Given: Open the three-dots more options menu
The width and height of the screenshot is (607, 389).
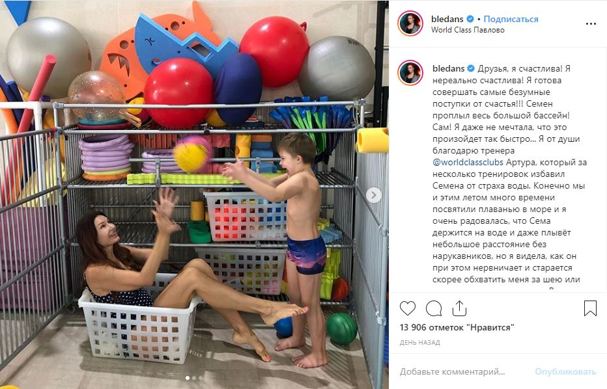Looking at the screenshot, I should point(591,24).
